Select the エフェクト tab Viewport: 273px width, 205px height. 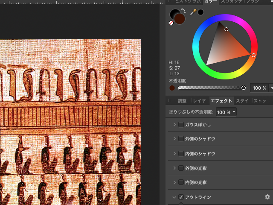[221, 101]
